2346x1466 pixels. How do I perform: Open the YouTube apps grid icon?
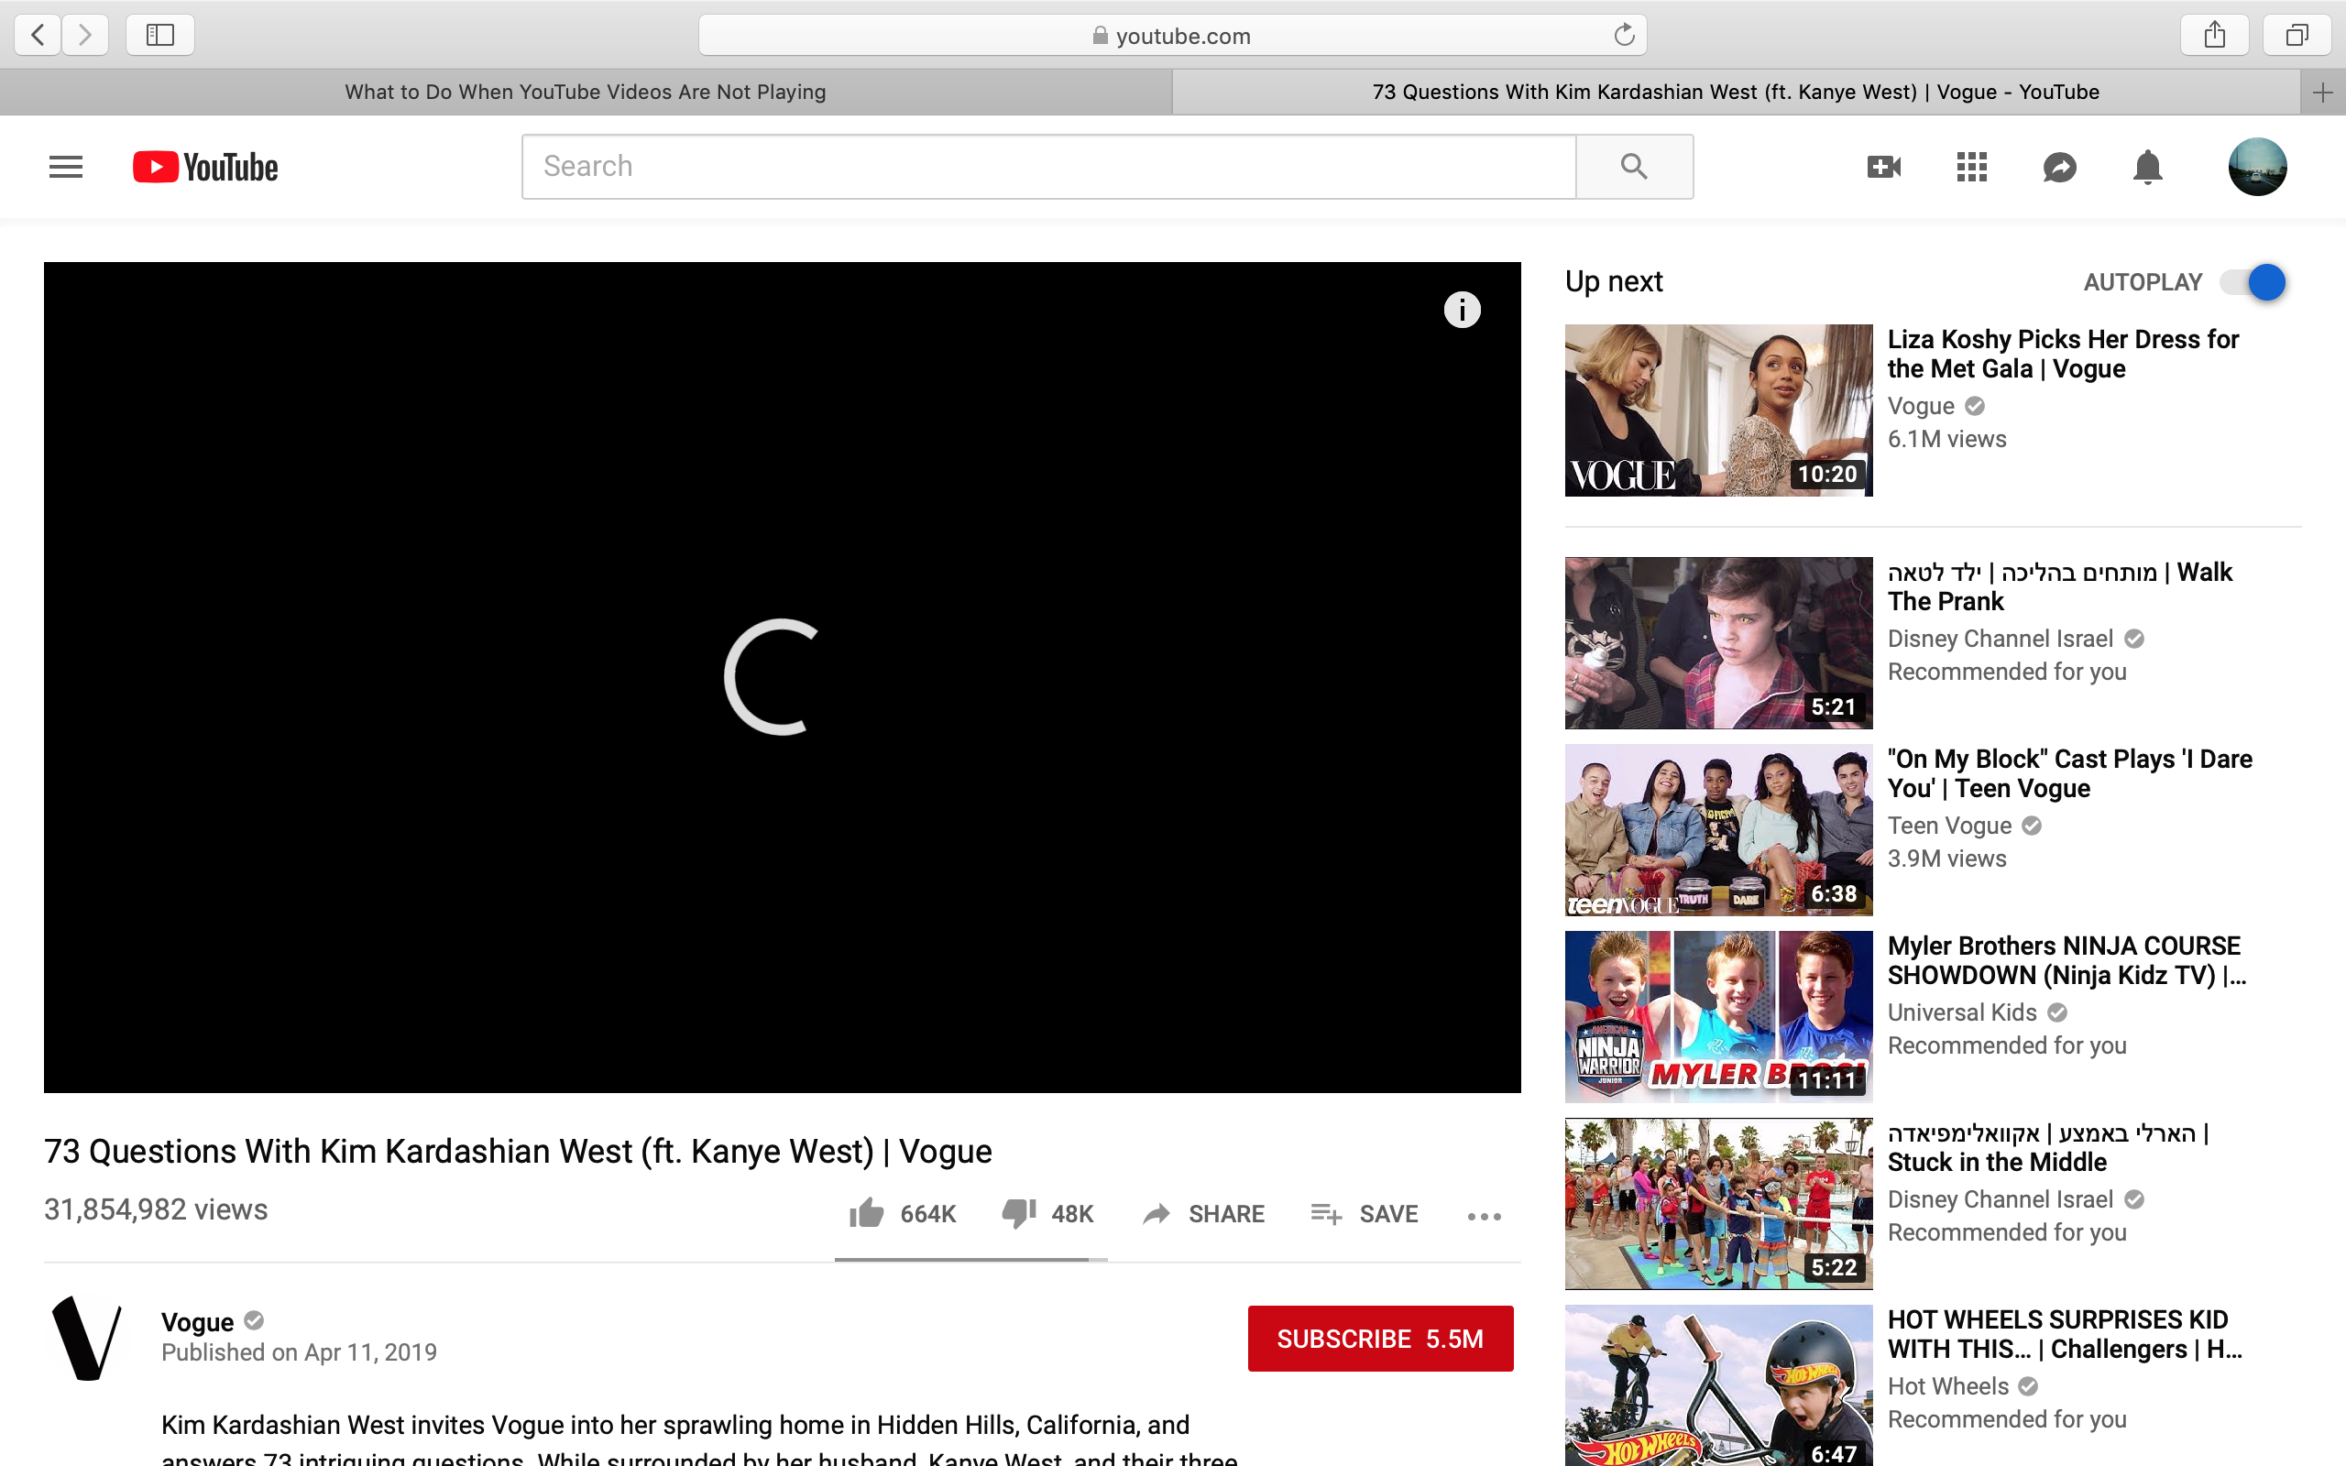coord(1972,167)
